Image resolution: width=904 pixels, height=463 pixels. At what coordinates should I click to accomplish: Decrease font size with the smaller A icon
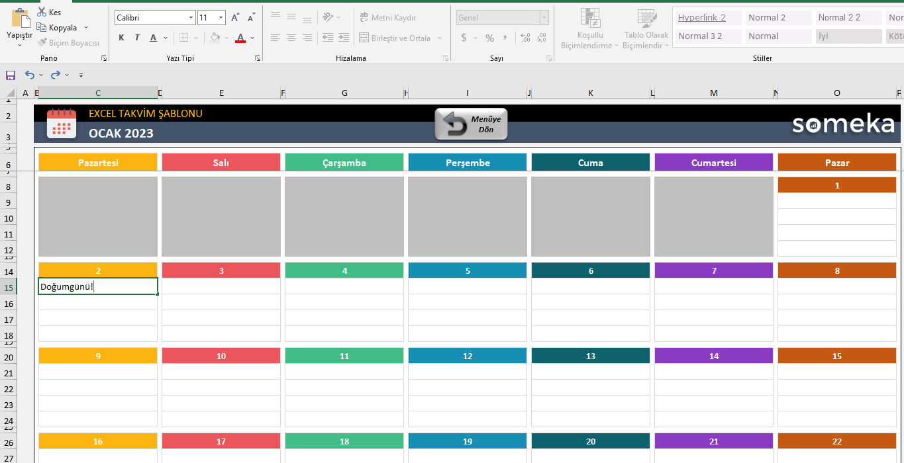(251, 18)
